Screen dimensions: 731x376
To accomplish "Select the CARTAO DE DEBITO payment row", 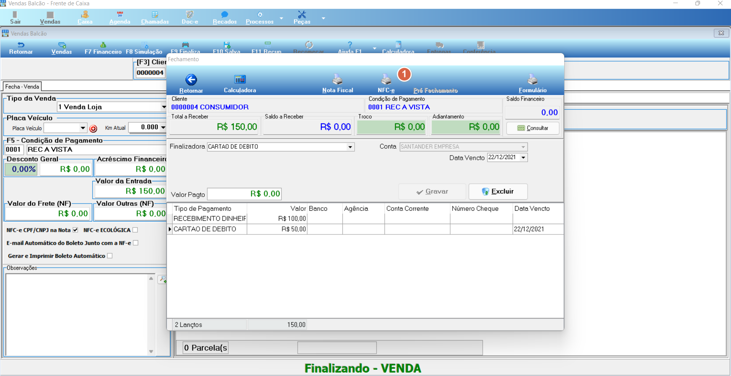I will coord(365,229).
